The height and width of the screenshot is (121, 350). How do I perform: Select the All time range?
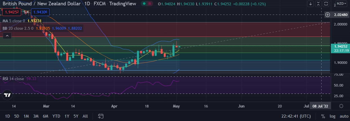(85, 116)
